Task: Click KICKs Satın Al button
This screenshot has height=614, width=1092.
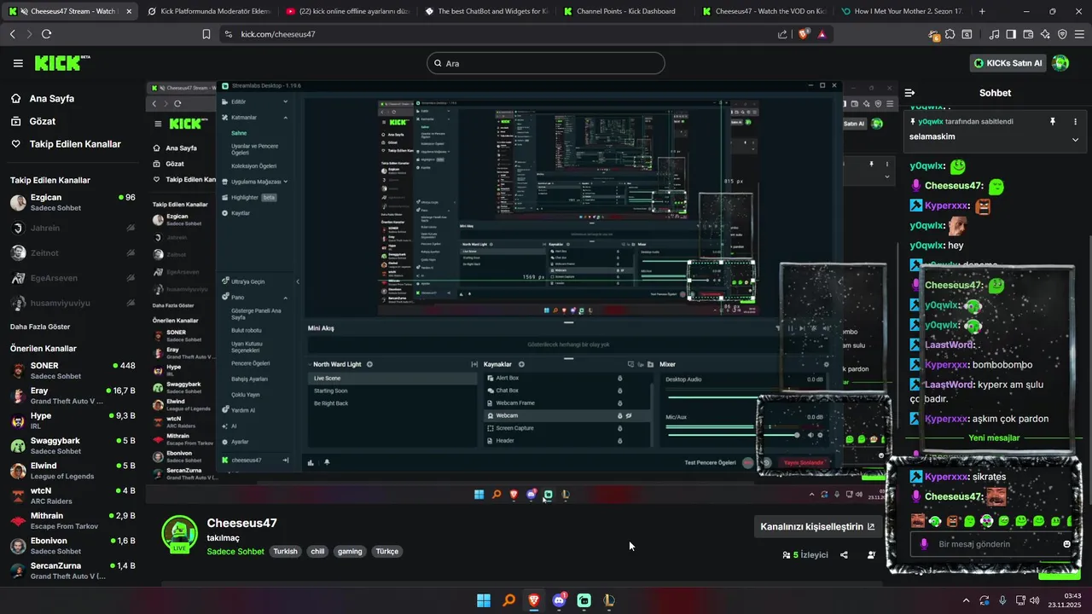Action: click(x=1008, y=63)
